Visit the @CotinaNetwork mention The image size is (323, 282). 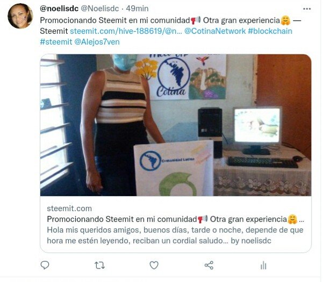coord(215,31)
